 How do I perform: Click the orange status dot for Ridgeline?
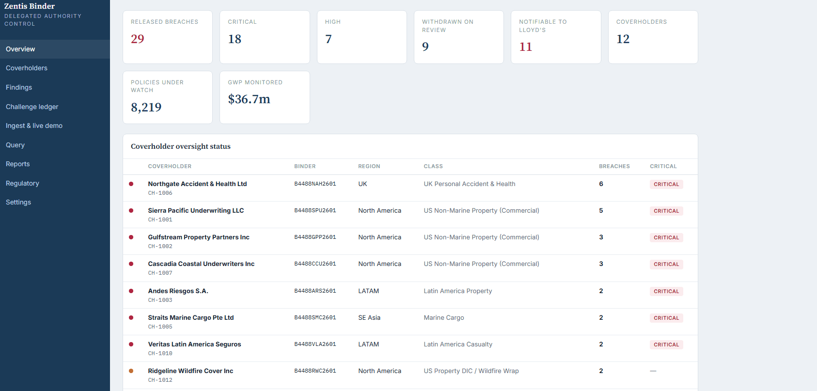pyautogui.click(x=131, y=371)
